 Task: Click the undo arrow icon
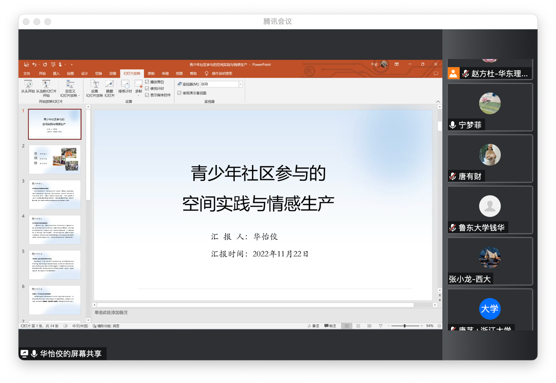(x=34, y=64)
